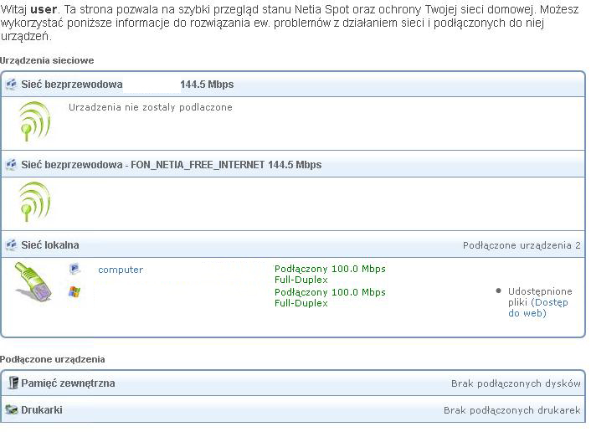Viewport: 591px width, 432px height.
Task: Click Brak podłączonych dysków text
Action: [x=516, y=383]
